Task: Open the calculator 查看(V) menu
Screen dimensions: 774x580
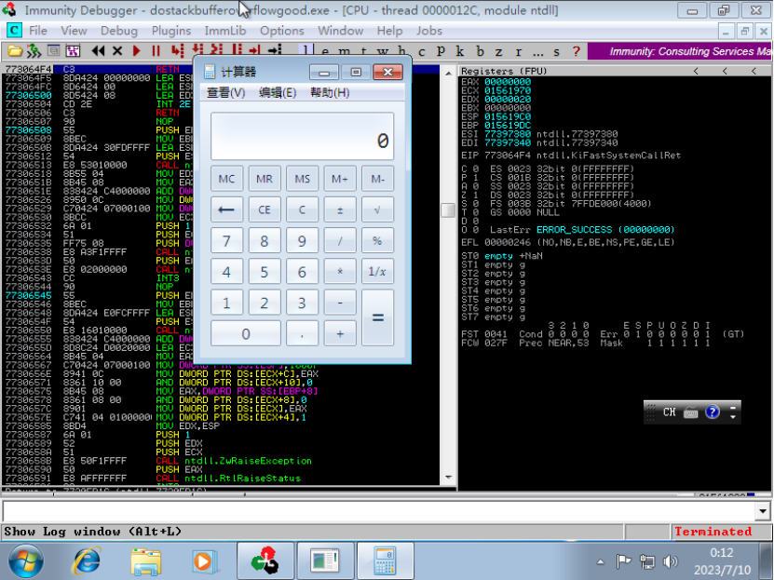Action: tap(225, 93)
